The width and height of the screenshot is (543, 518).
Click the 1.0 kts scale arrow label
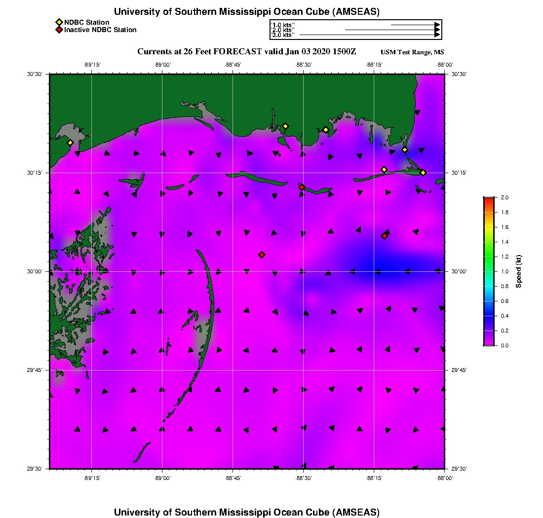(283, 24)
